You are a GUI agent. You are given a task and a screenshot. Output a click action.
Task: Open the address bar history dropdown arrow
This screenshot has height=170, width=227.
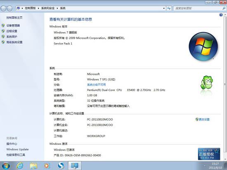point(164,8)
